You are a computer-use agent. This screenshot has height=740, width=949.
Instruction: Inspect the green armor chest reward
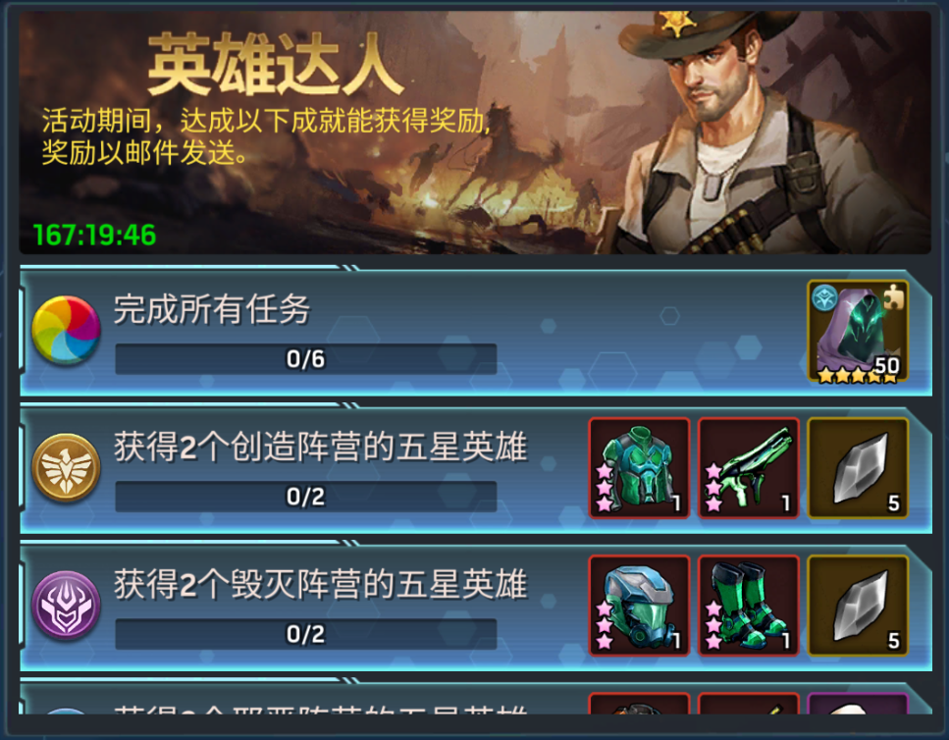click(x=640, y=468)
